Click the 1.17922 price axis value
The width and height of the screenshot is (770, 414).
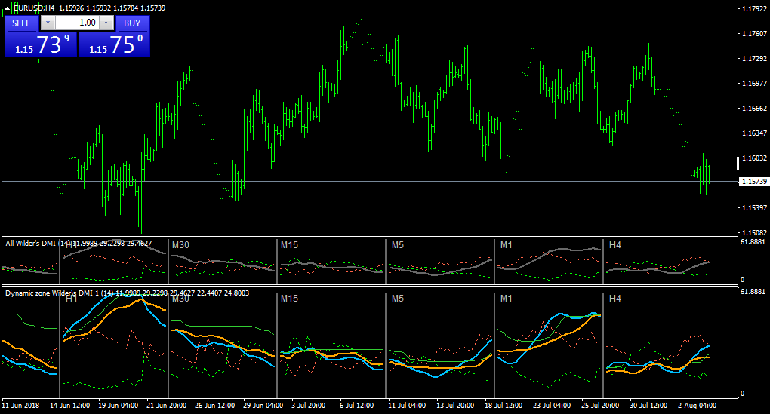coord(754,9)
